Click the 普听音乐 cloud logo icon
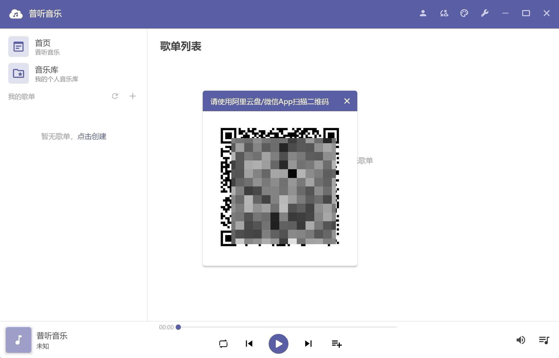Viewport: 559px width, 358px height. pyautogui.click(x=16, y=14)
